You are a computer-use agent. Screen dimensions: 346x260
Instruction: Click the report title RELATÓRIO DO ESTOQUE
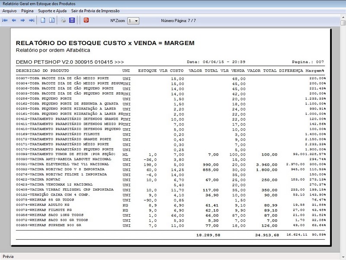105,43
